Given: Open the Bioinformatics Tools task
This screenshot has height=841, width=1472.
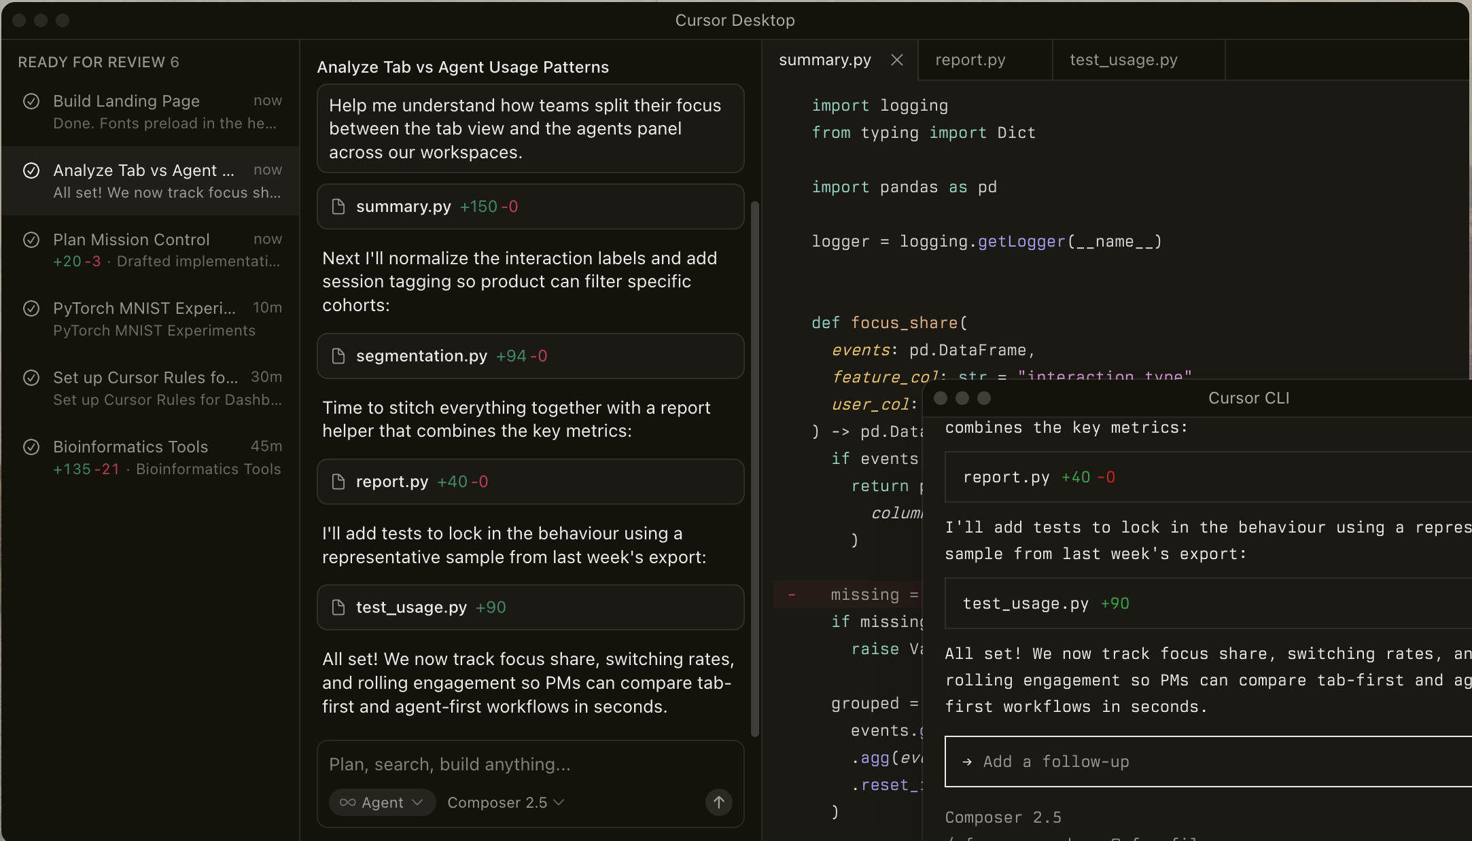Looking at the screenshot, I should pos(150,458).
